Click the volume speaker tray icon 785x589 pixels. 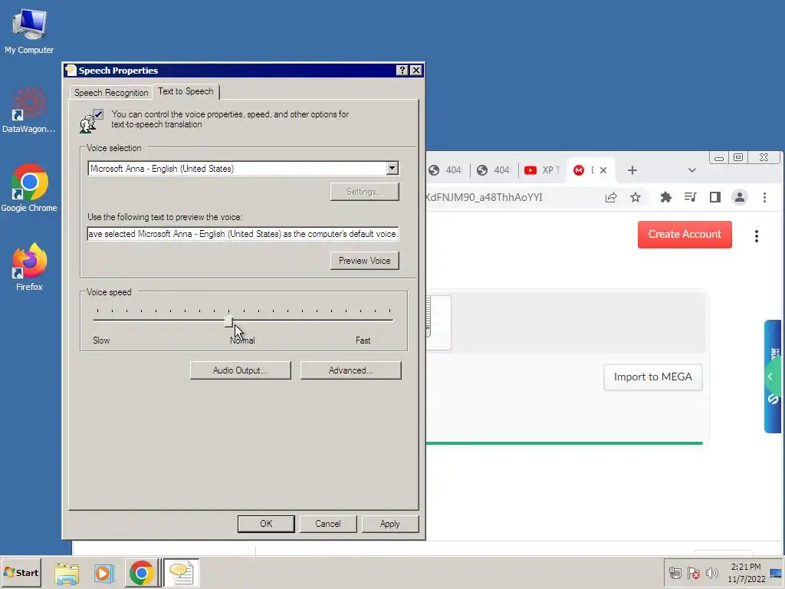711,573
